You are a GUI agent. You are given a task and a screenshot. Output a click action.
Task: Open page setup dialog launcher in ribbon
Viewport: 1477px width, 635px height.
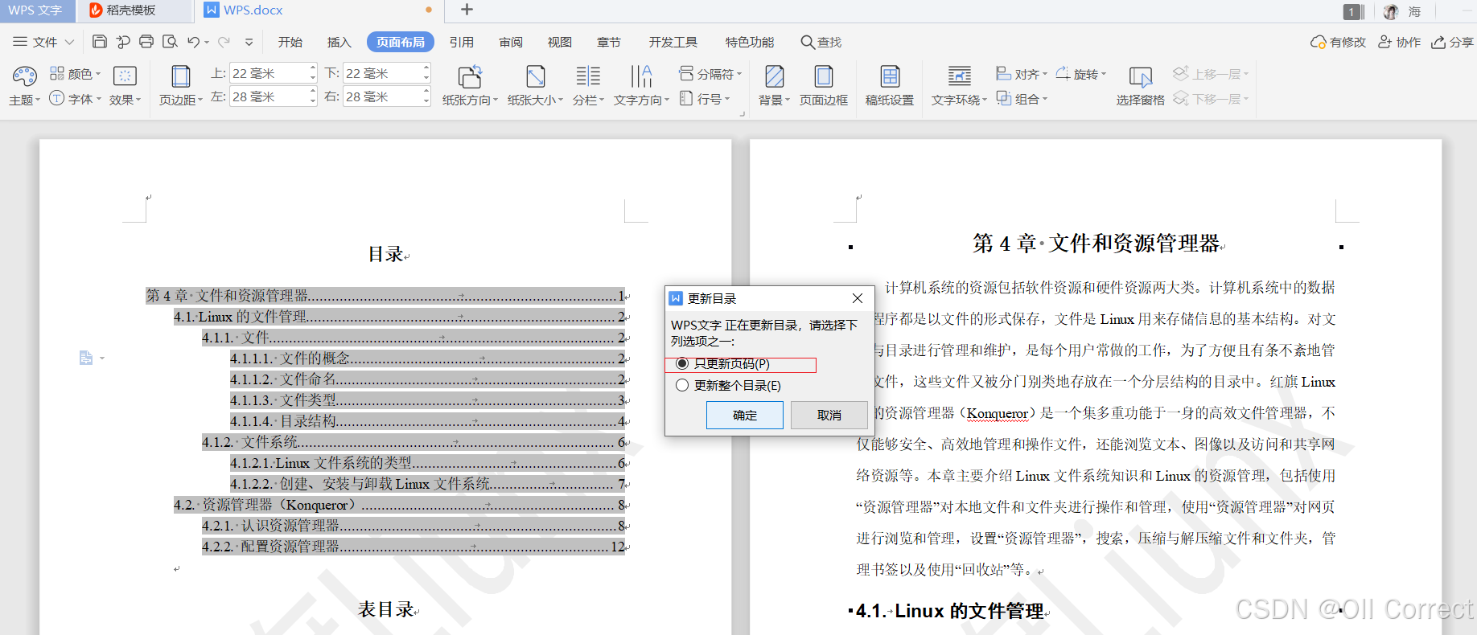coord(742,114)
